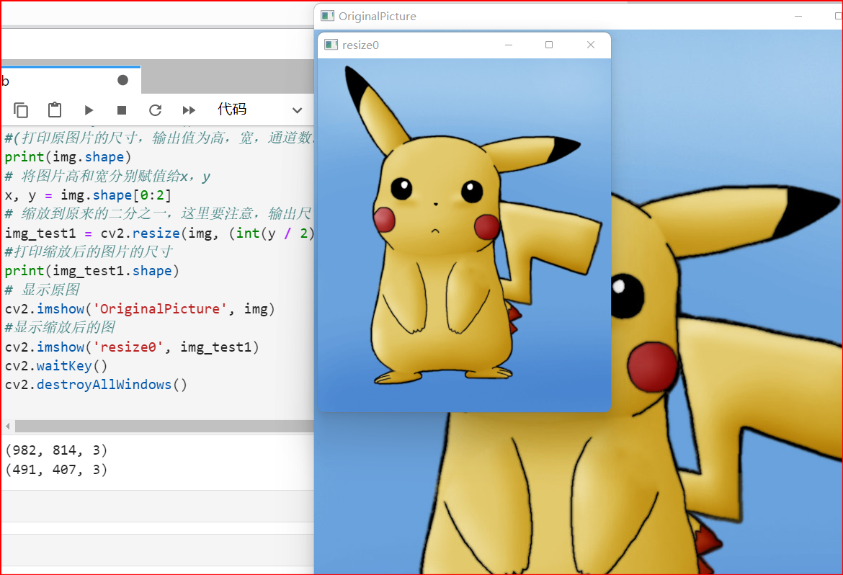
Task: Click the line x, y = img.shape[0:2]
Action: (x=88, y=195)
